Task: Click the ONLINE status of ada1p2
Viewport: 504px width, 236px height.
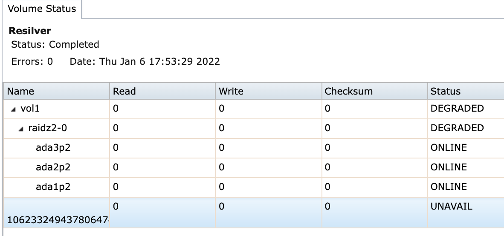Action: point(449,187)
